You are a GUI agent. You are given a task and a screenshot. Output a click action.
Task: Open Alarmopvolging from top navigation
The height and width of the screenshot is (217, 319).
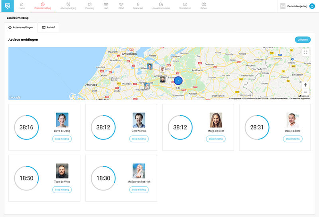click(x=68, y=6)
